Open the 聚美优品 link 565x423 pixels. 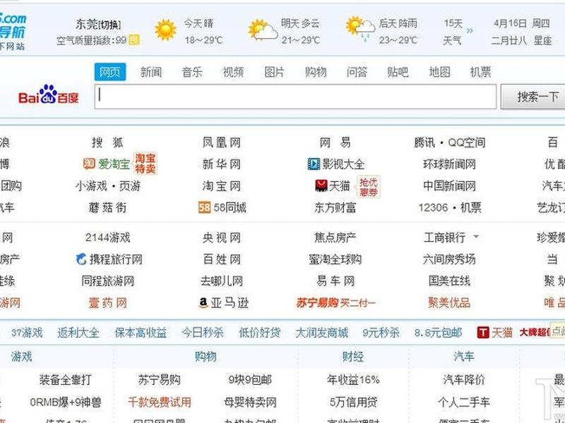pyautogui.click(x=449, y=303)
